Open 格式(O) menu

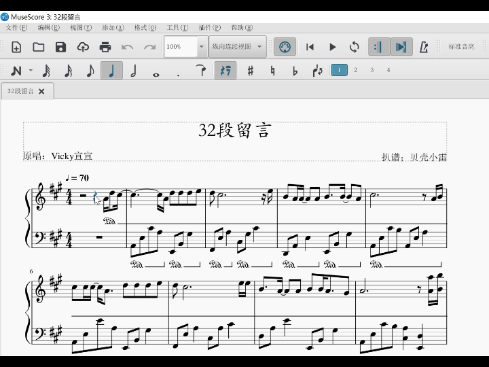145,28
